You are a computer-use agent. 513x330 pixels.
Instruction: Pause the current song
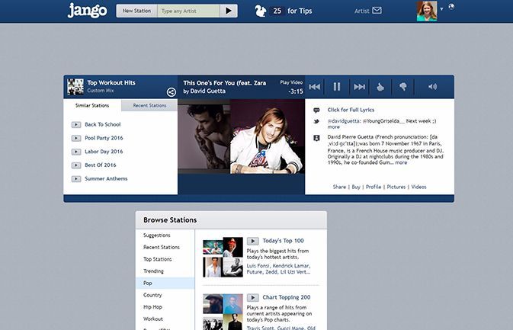pyautogui.click(x=337, y=87)
